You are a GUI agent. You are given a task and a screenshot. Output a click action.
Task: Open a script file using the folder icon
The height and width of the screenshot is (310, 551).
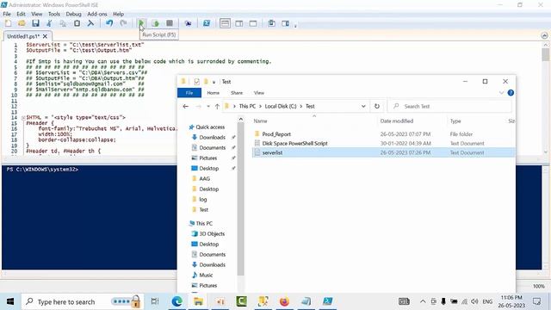coord(22,23)
